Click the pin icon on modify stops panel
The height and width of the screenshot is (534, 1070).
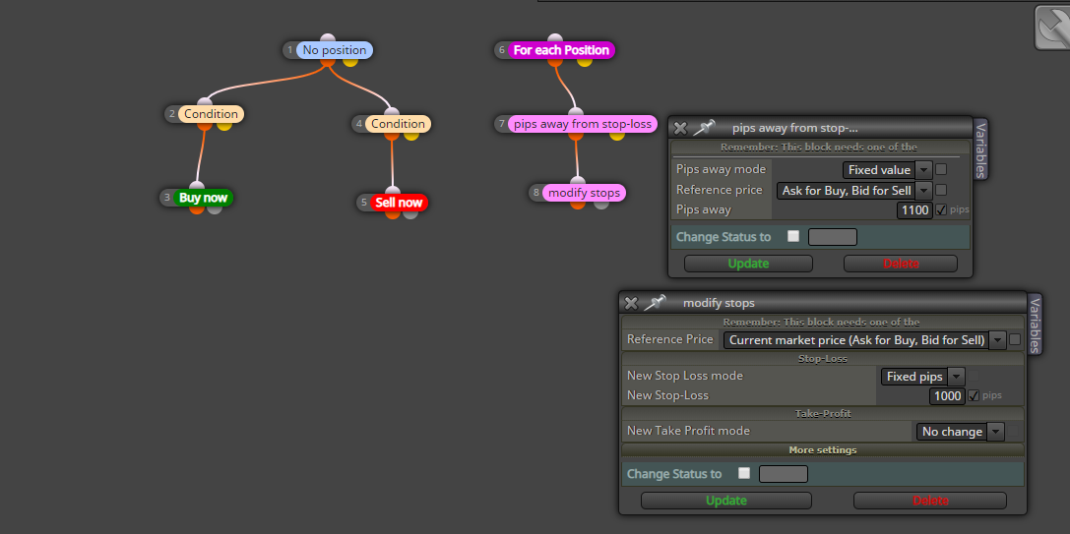click(656, 302)
